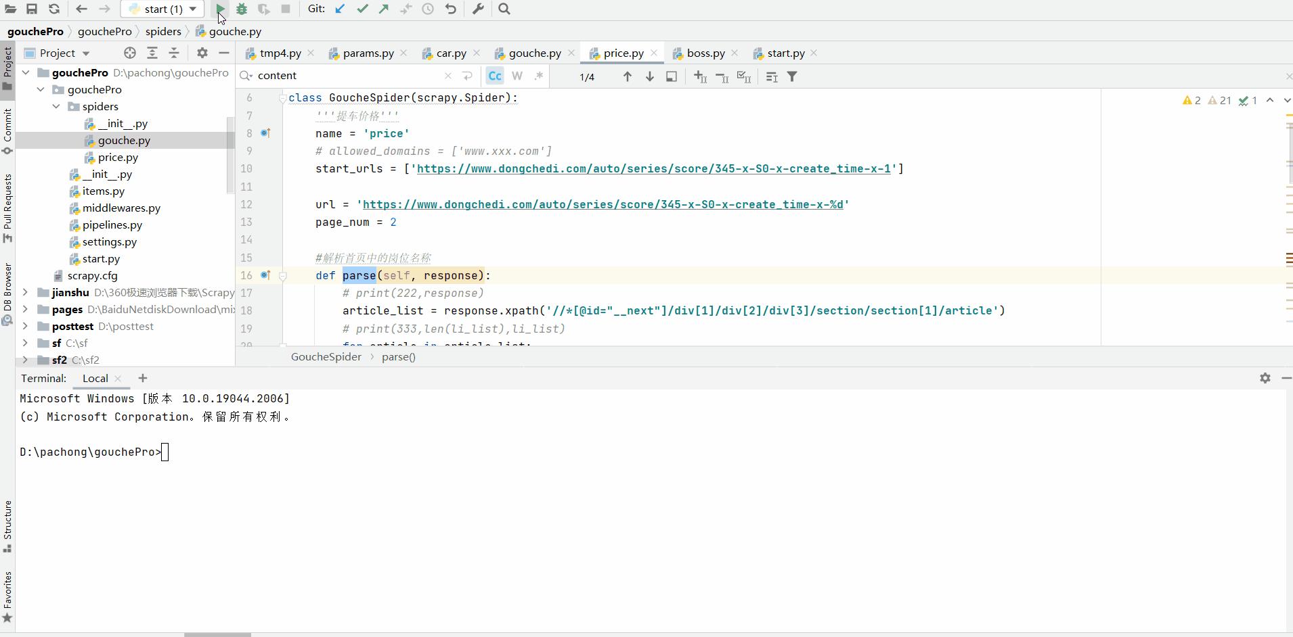
Task: Open the DB Browser tool window
Action: point(7,294)
